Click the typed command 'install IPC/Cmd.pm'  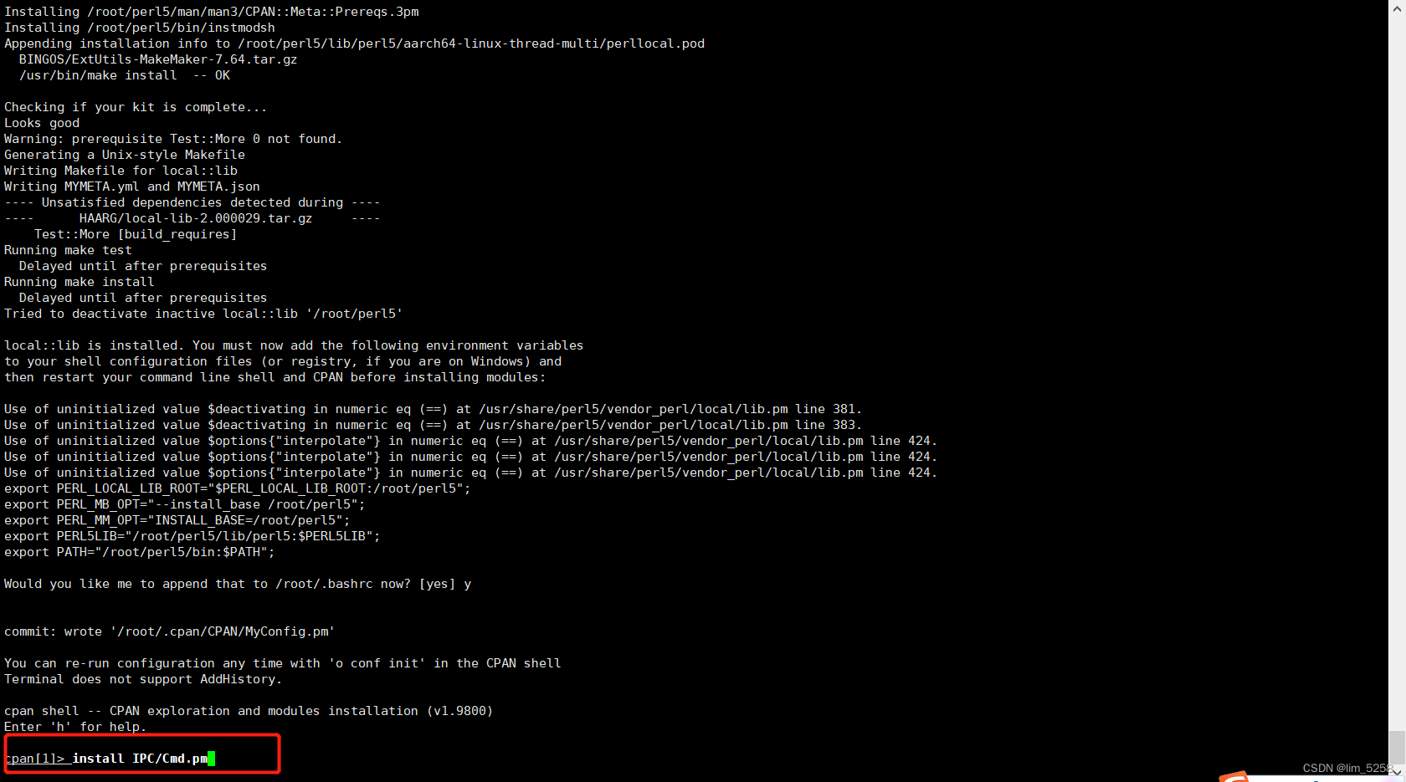(140, 759)
